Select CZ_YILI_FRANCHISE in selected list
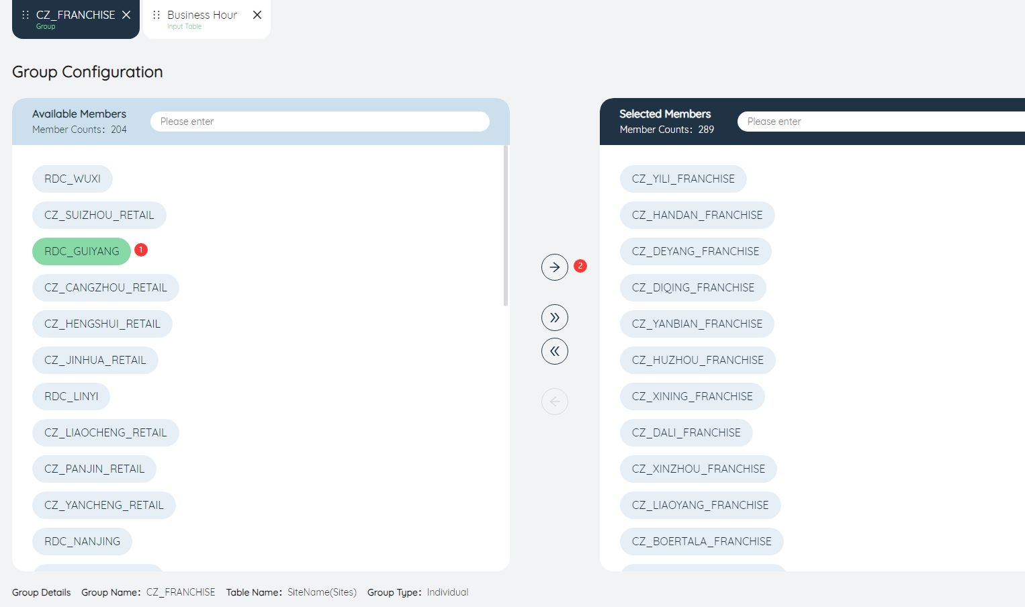Viewport: 1025px width, 607px height. coord(683,179)
